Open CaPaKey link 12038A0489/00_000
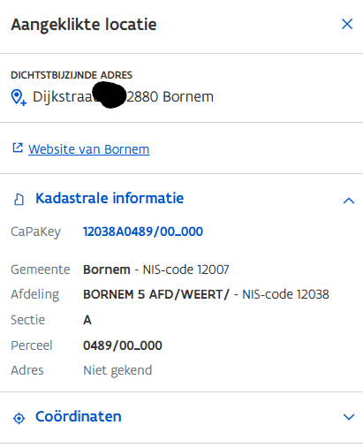The height and width of the screenshot is (448, 363). [143, 232]
